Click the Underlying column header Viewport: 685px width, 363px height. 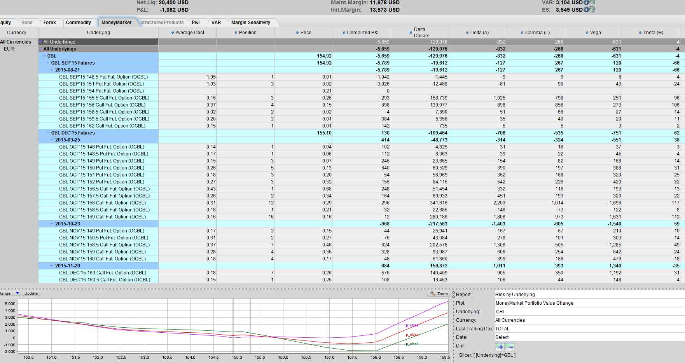click(x=98, y=33)
